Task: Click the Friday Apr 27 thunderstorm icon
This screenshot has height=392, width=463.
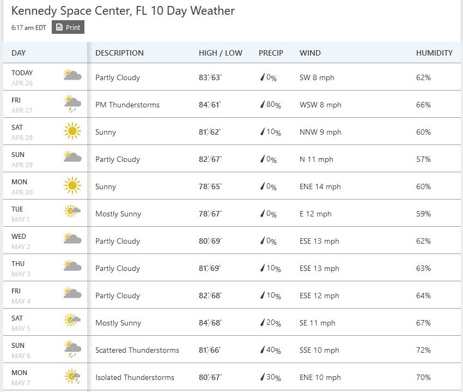Action: (72, 104)
